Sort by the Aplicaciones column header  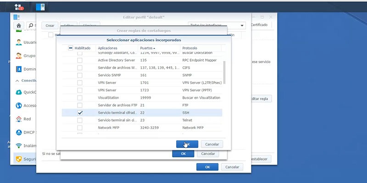click(117, 48)
